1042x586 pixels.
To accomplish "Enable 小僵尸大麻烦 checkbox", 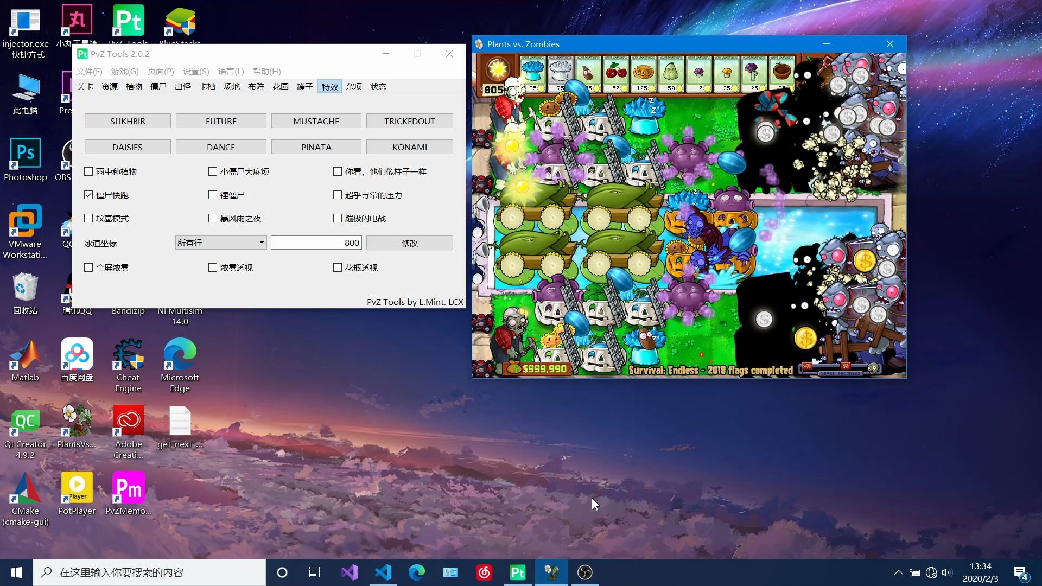I will [213, 171].
